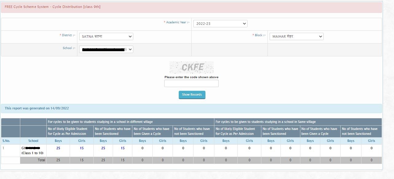
Task: Expand the District dropdown showing SATNA
Action: point(106,36)
